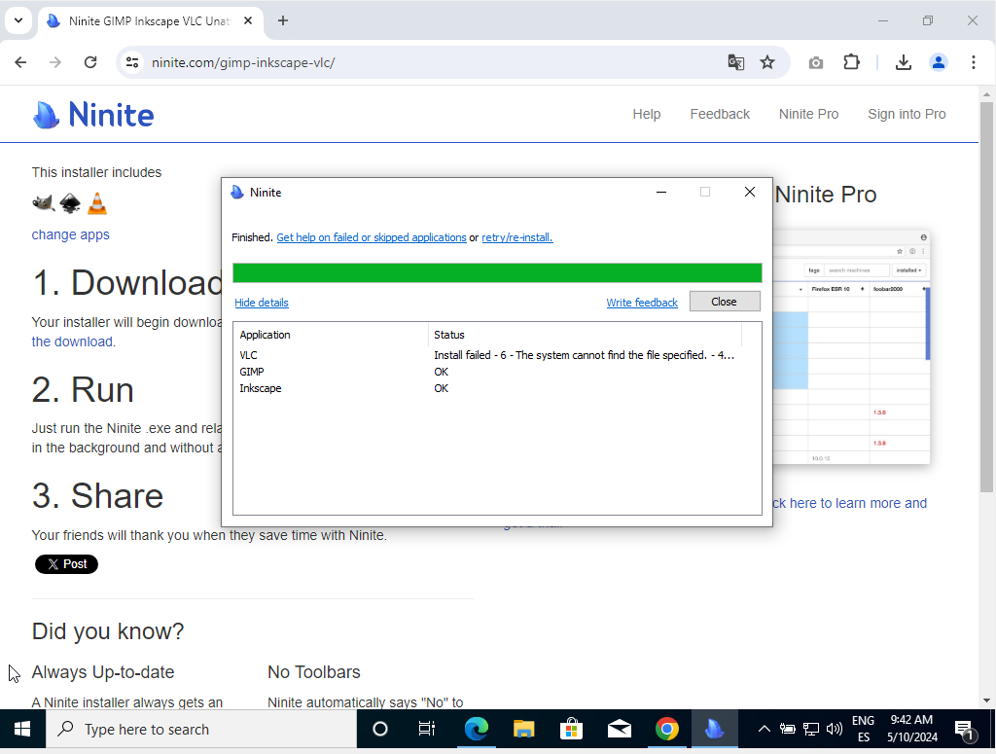Go back in Chrome

click(x=20, y=62)
